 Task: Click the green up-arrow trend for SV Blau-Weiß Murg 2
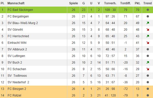click(148, 23)
